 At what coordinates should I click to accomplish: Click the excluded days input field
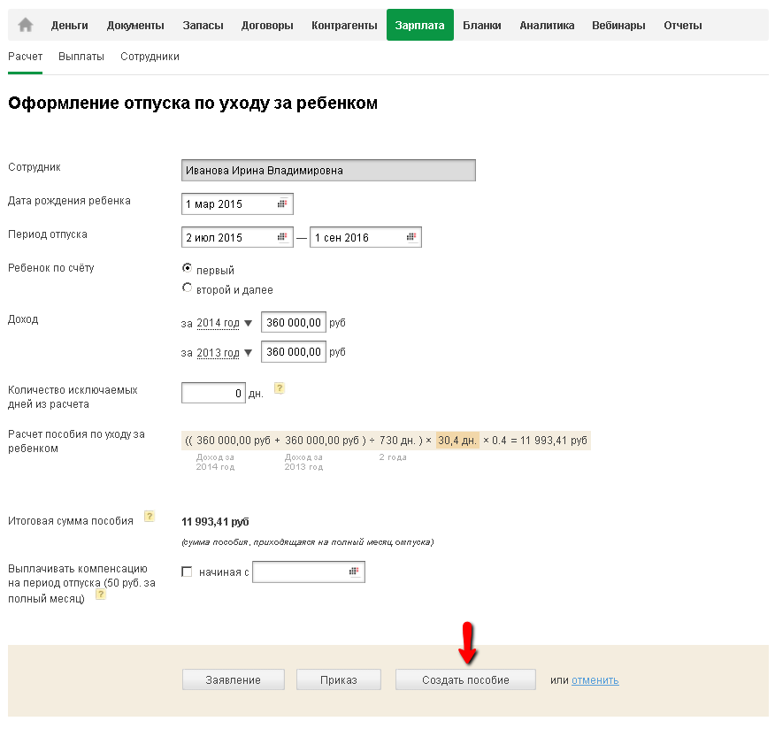(x=213, y=393)
